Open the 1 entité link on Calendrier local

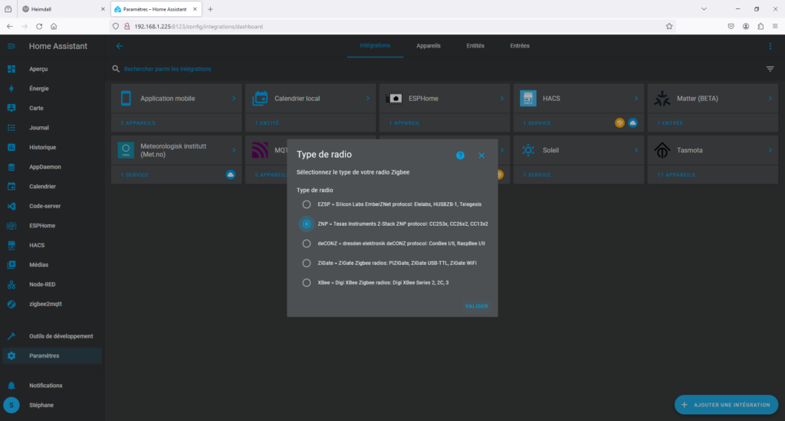click(x=267, y=123)
